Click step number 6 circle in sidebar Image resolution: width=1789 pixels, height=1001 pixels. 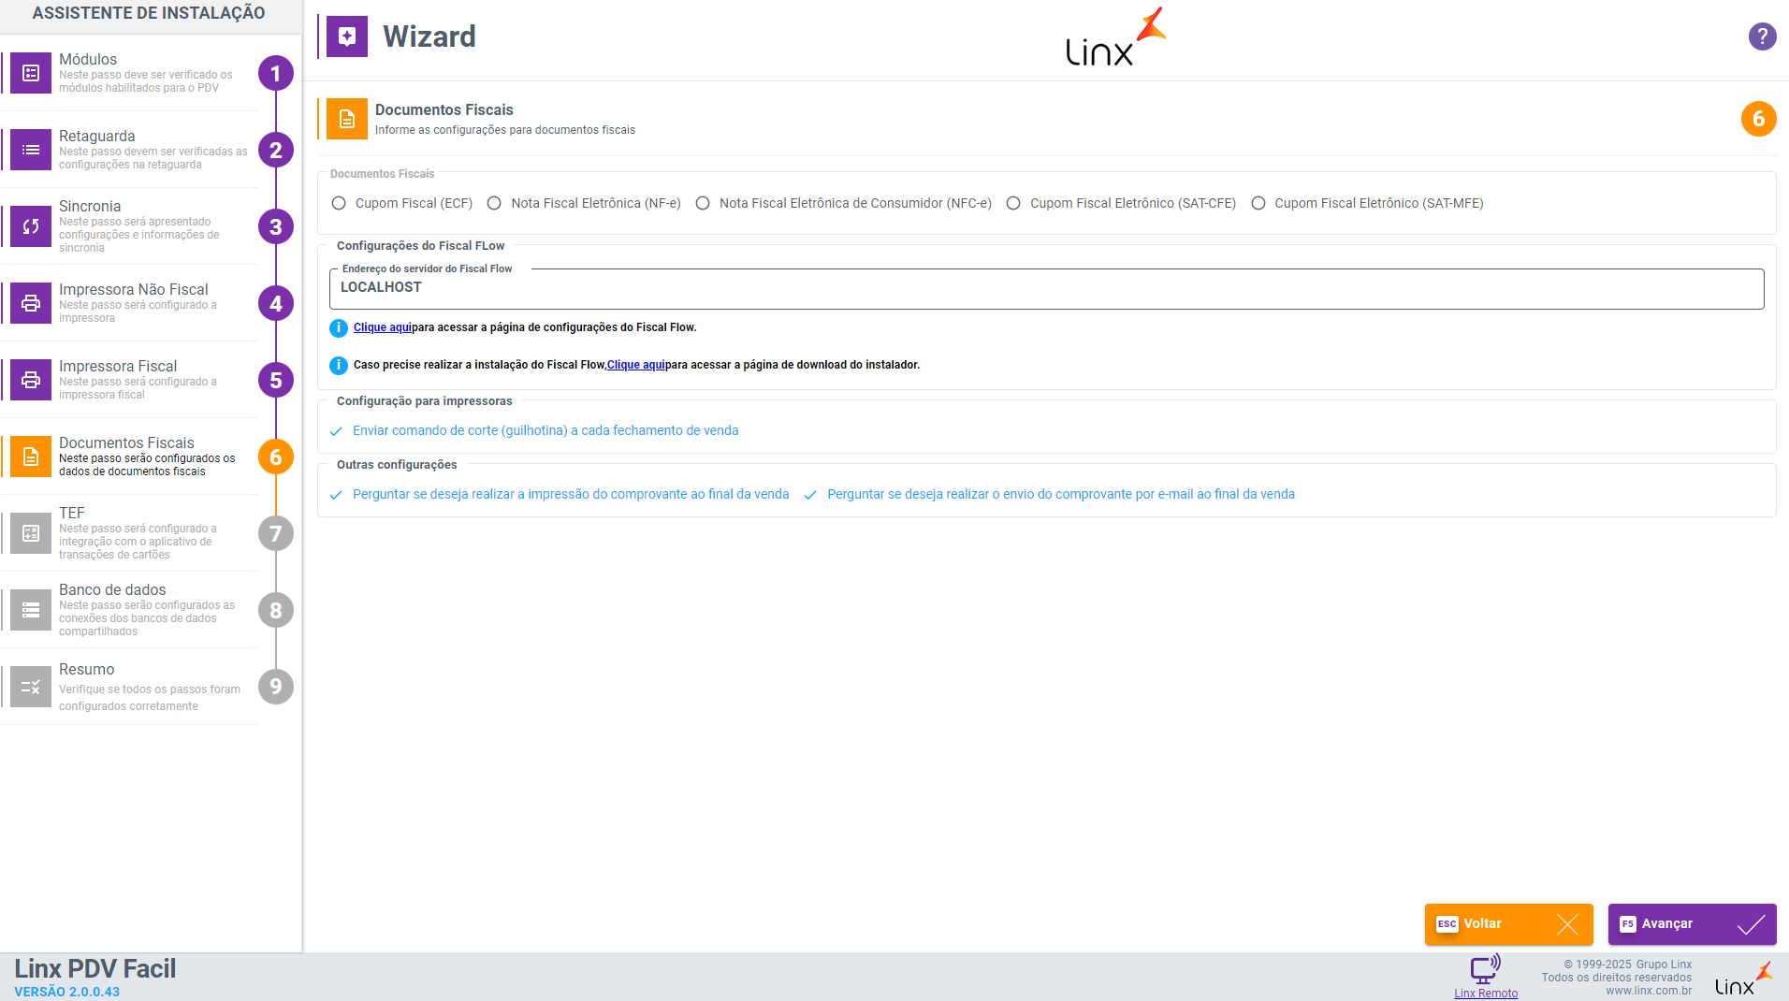click(x=276, y=457)
